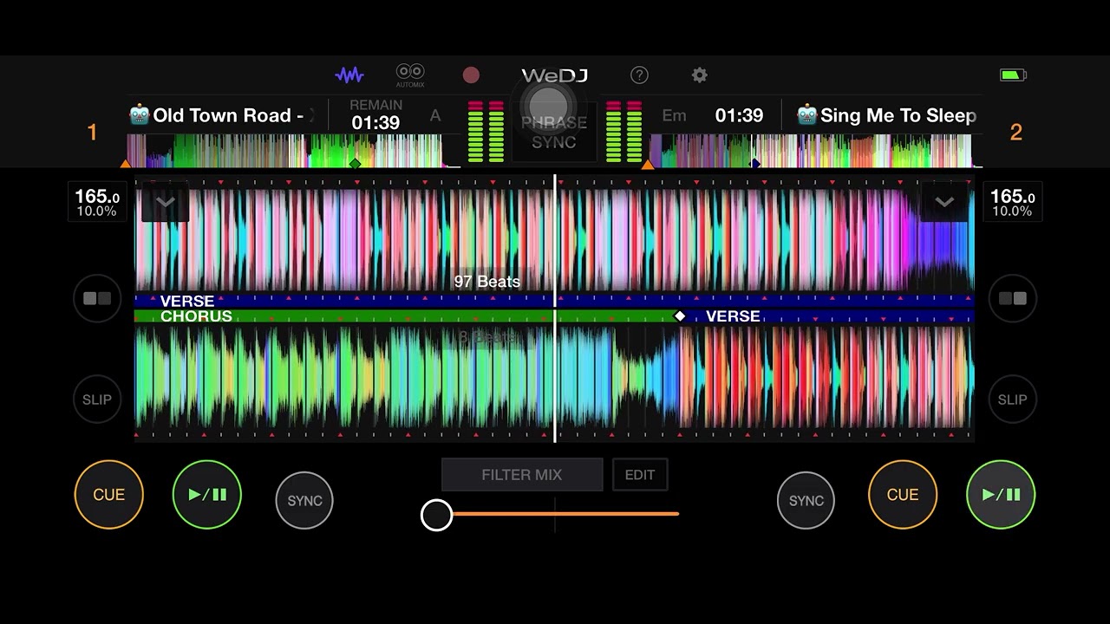Open deck 1 tempo 165.0 BPM box
The width and height of the screenshot is (1110, 624).
coord(97,203)
